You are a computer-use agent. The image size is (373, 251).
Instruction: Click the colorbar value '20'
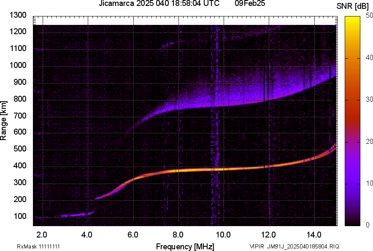click(x=369, y=142)
